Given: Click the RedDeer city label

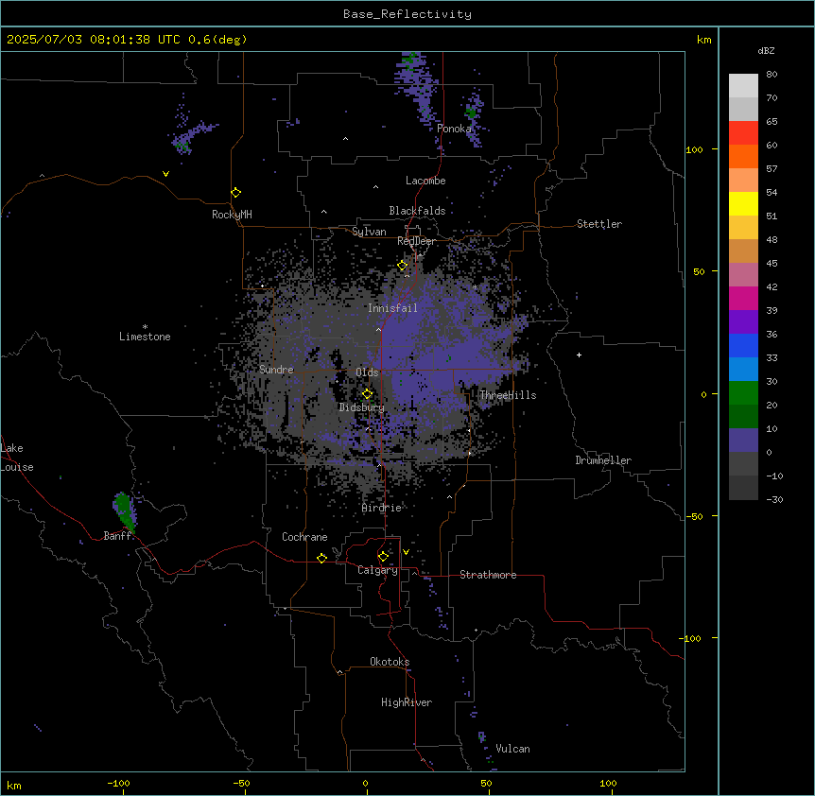Looking at the screenshot, I should coord(417,241).
